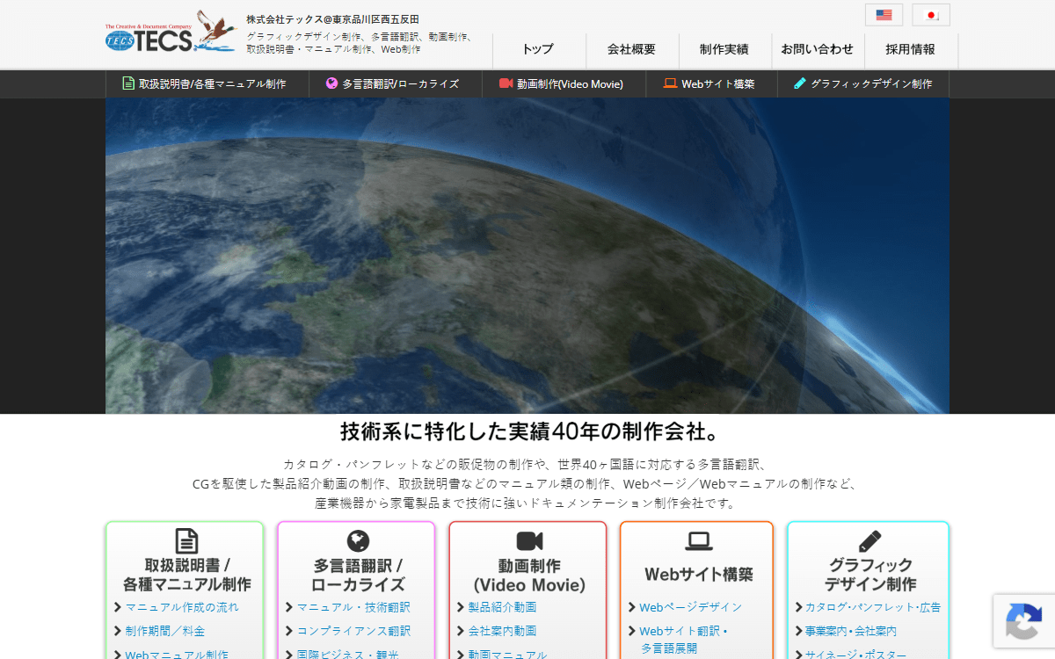Click 制作期間／料金 link
The height and width of the screenshot is (659, 1055).
point(165,631)
